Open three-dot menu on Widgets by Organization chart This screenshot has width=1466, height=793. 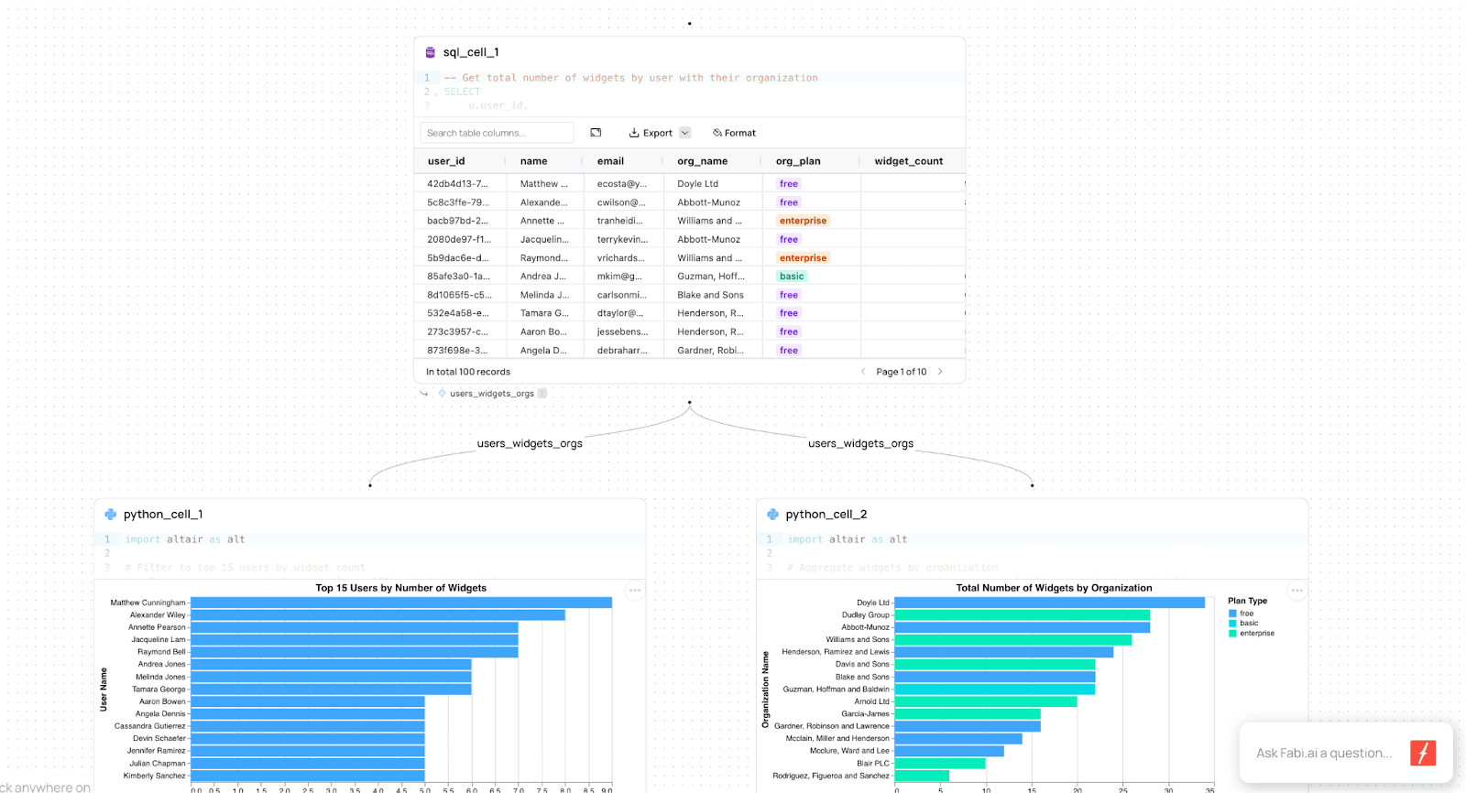coord(1296,591)
